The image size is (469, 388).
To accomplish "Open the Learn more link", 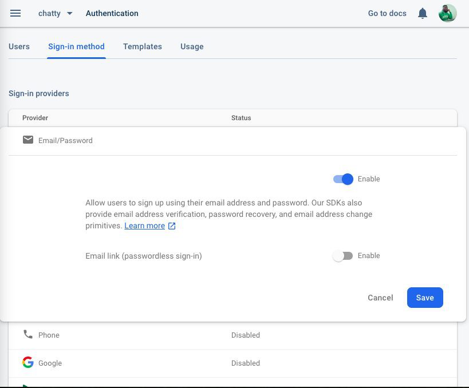I will click(x=144, y=226).
